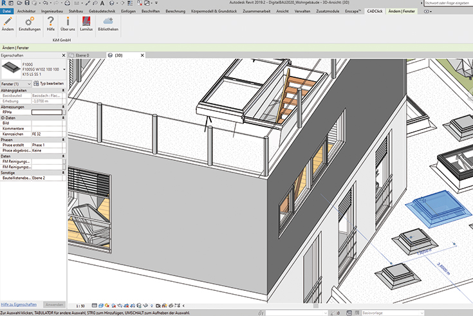Open Einstellungen gear icon
The image size is (473, 316).
pos(29,23)
